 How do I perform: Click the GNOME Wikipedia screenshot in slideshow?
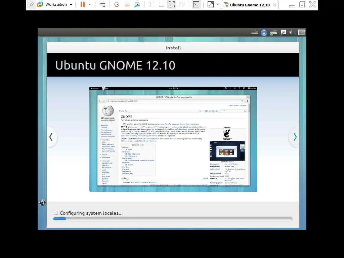tap(173, 139)
